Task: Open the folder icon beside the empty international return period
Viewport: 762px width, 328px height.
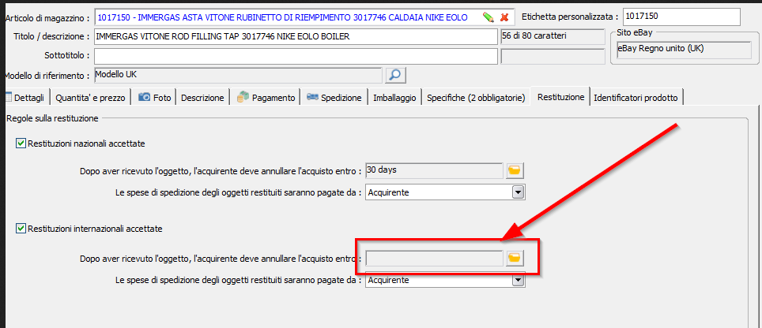Action: [514, 259]
